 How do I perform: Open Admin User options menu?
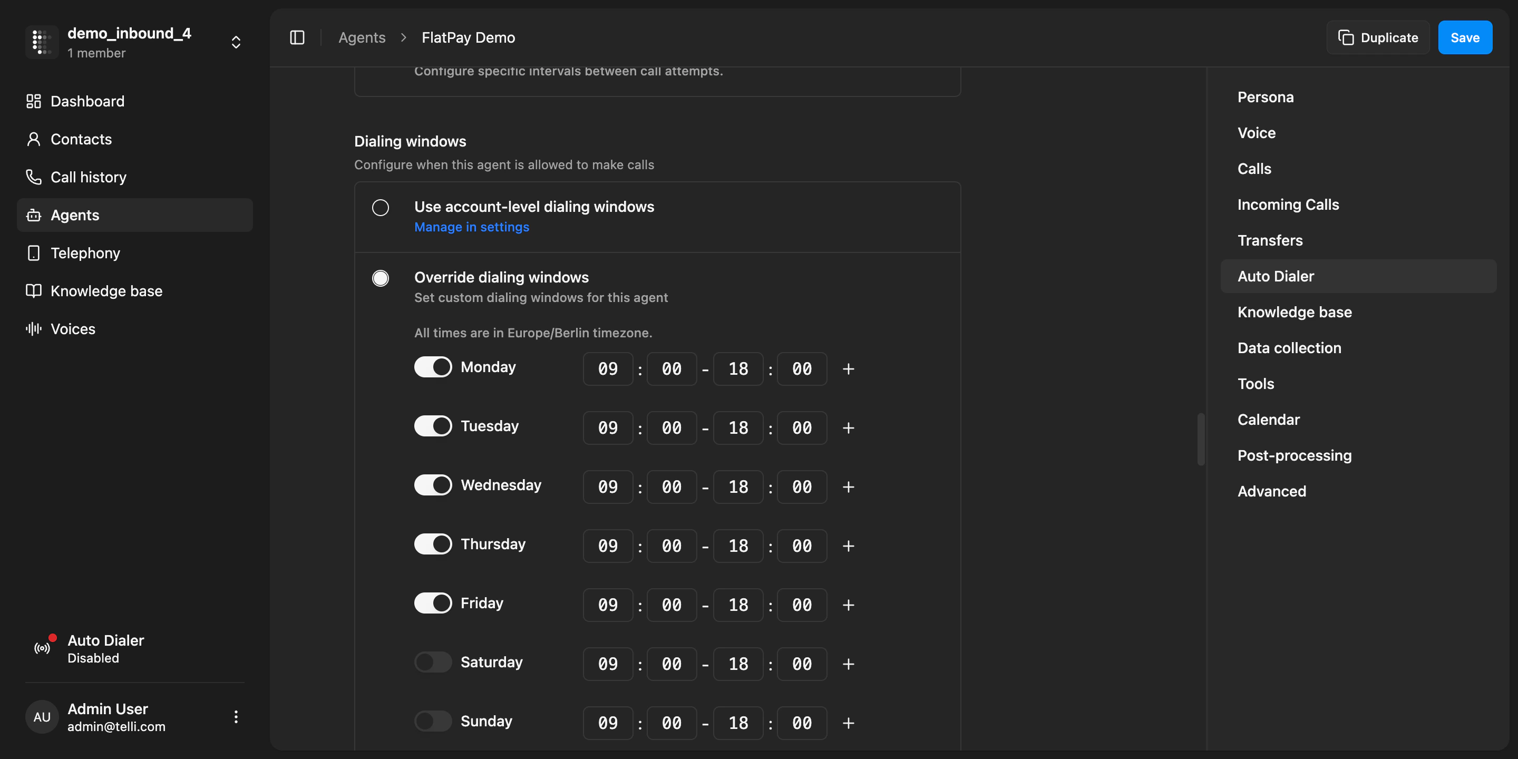click(236, 717)
